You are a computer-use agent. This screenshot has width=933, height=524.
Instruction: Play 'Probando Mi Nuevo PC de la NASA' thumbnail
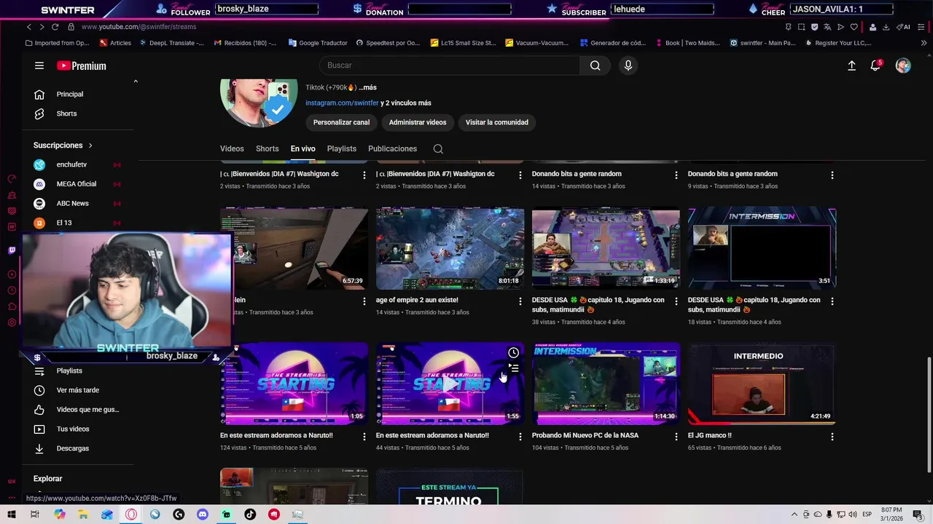click(606, 384)
